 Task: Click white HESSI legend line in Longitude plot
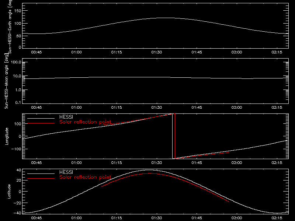click(x=41, y=118)
